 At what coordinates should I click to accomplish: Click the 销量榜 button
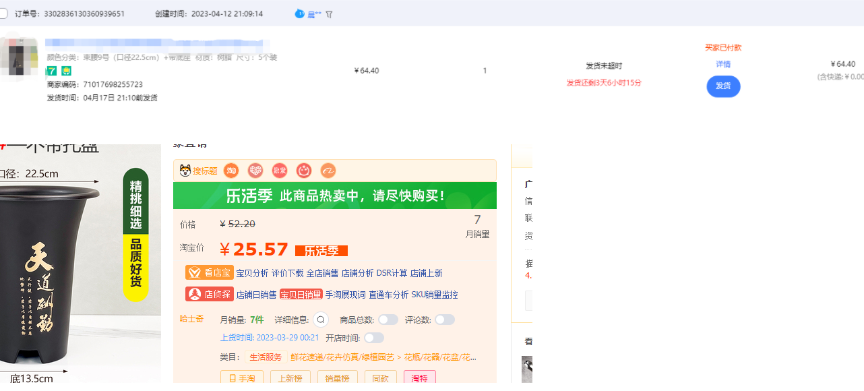338,378
